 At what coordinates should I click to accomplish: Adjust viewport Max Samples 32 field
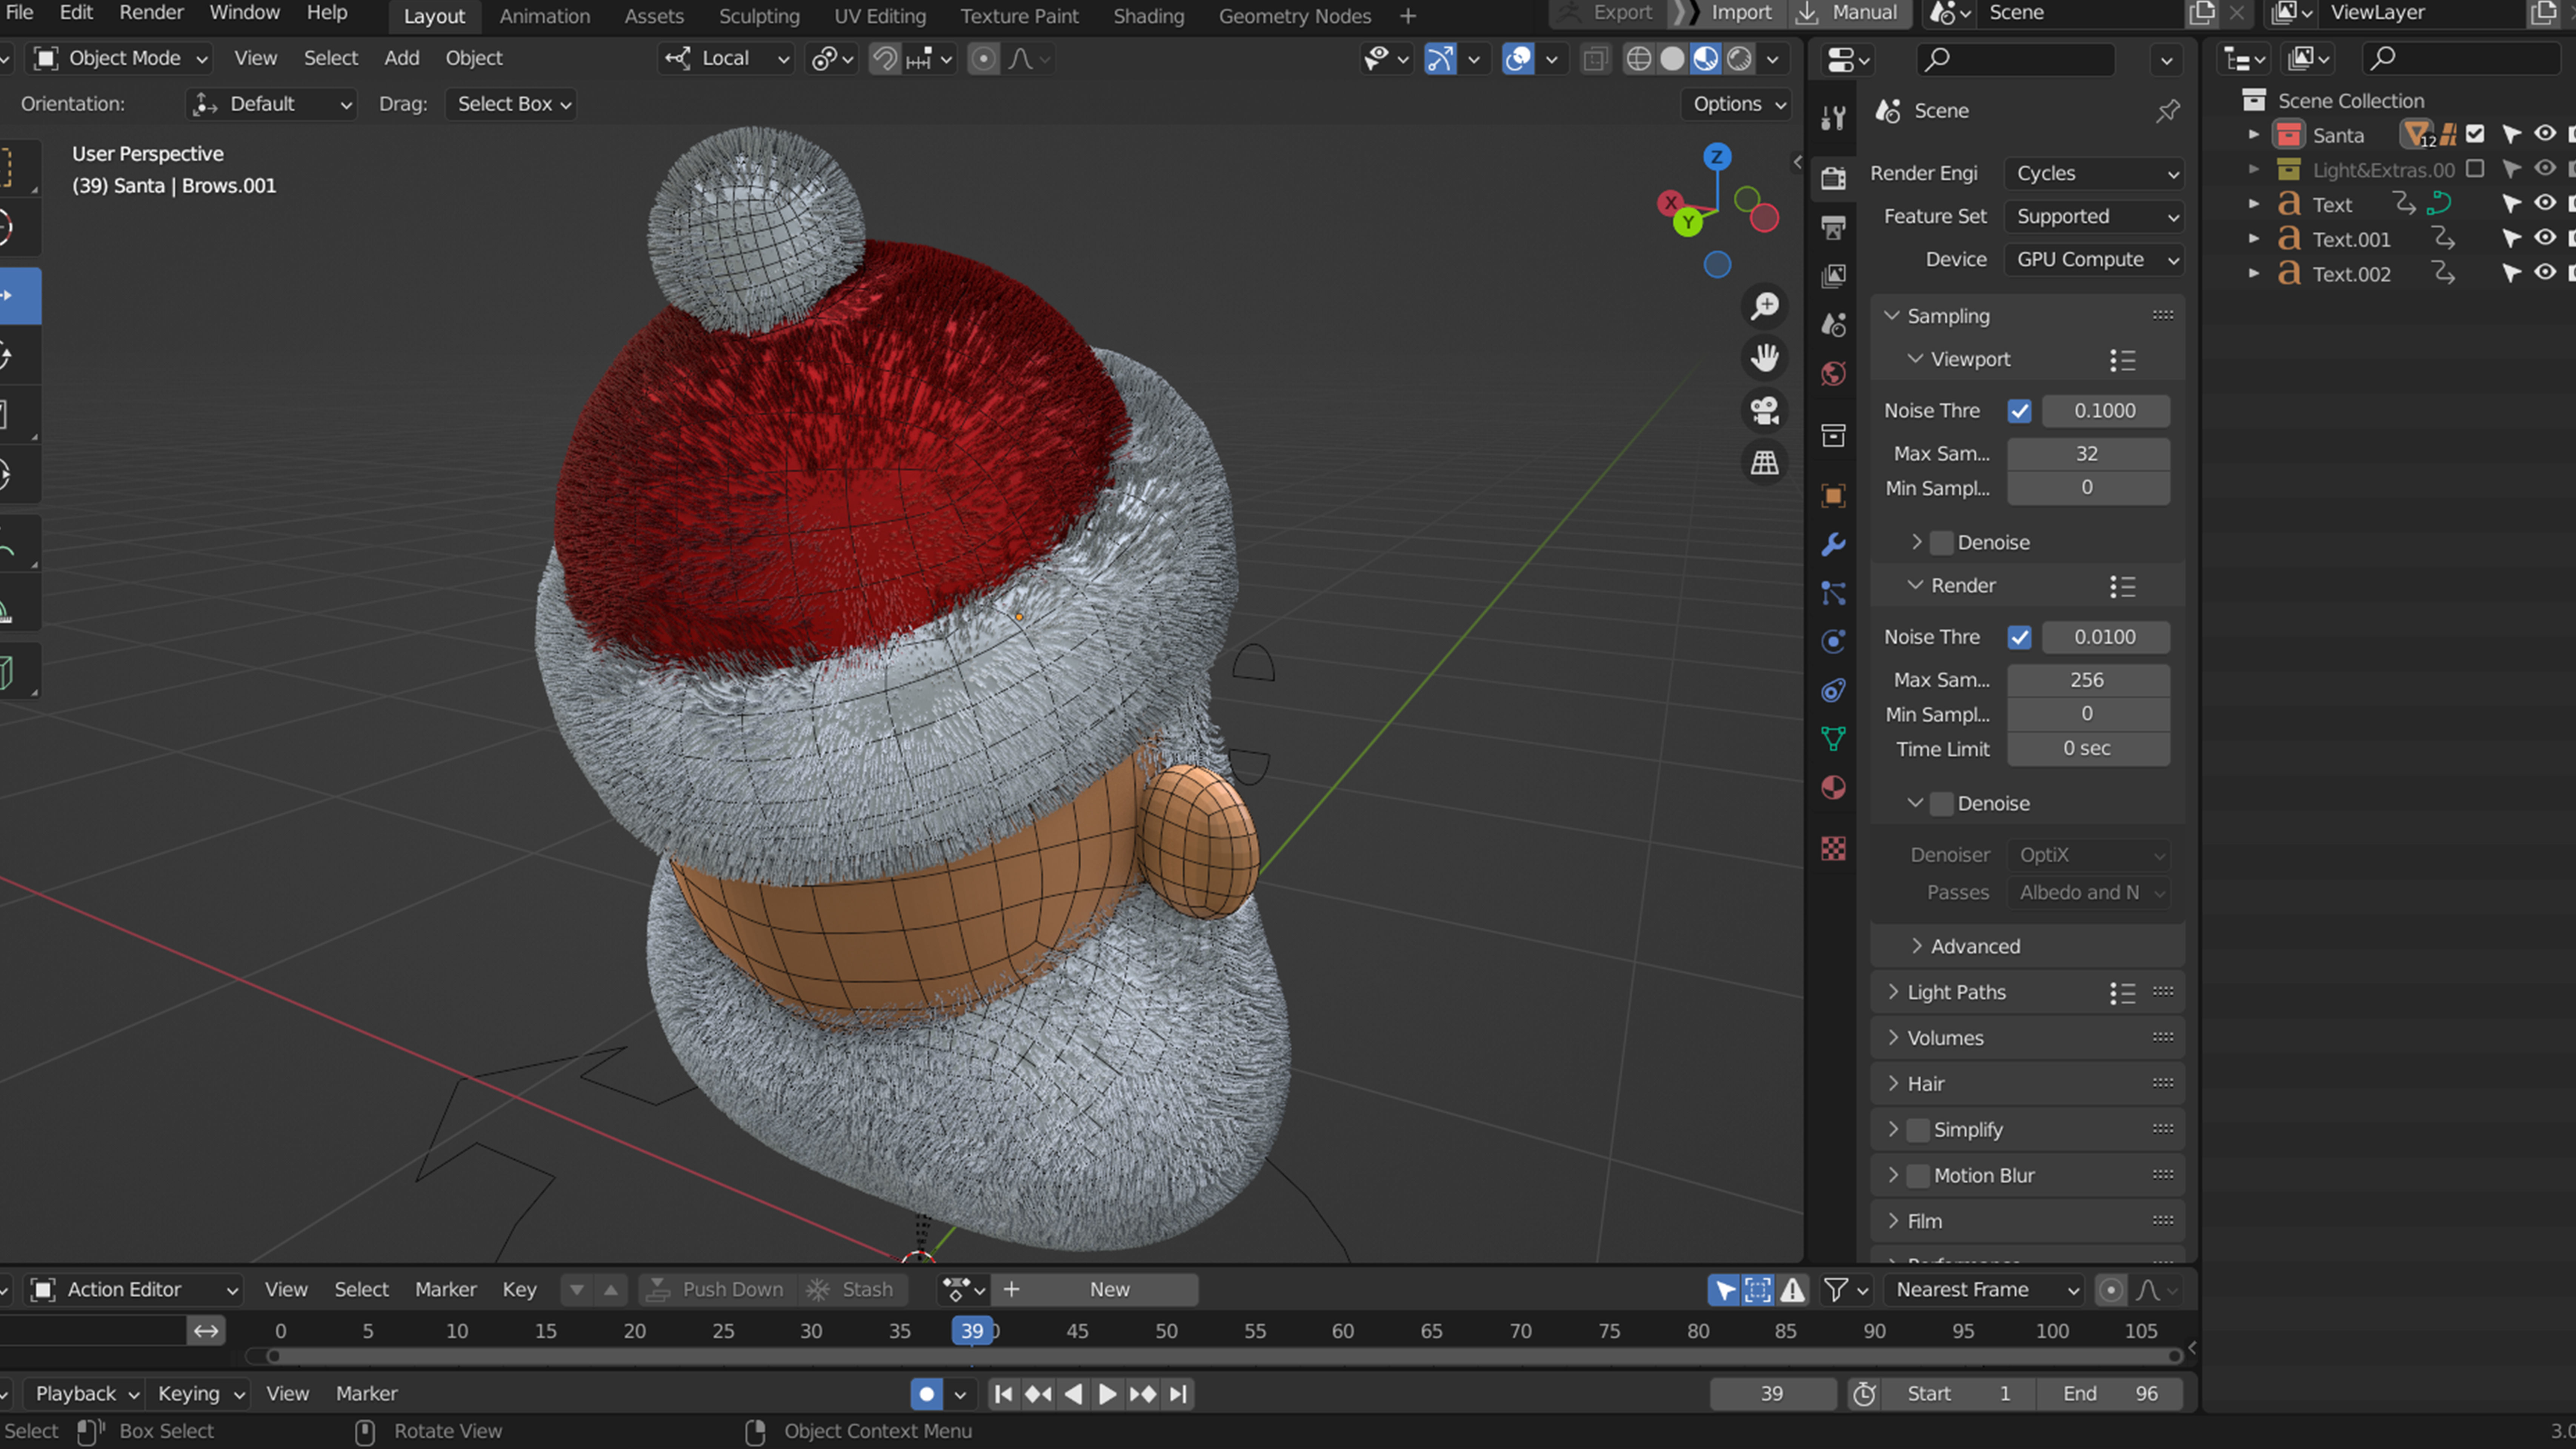[2088, 454]
